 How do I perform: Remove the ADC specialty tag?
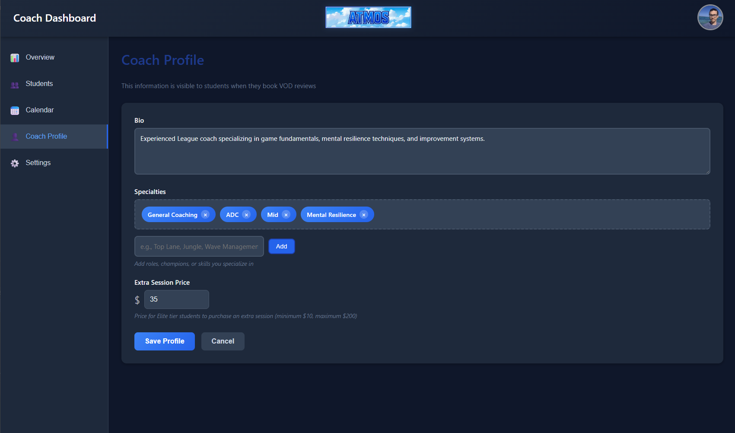click(x=246, y=215)
